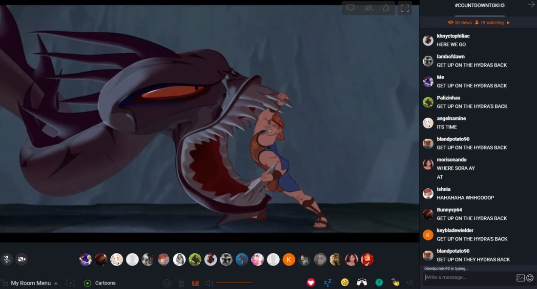Open the people list icon
Viewport: 537px width, 289px height.
tap(369, 8)
